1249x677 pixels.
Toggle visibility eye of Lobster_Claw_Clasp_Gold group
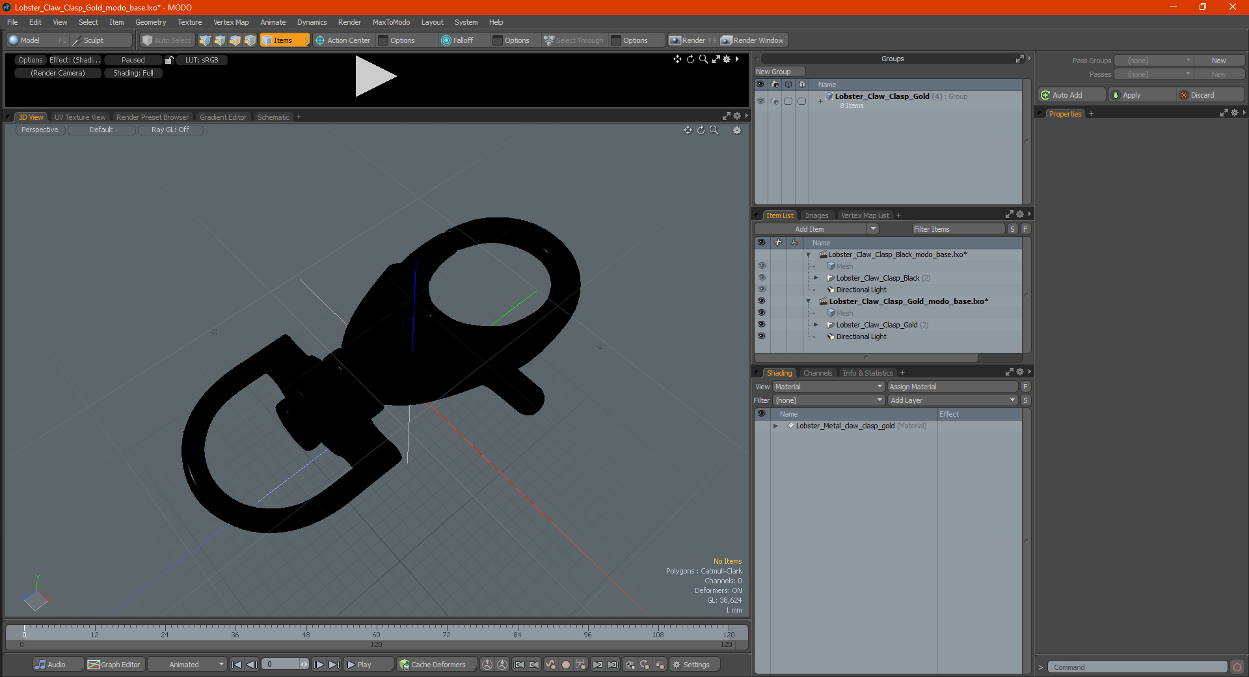click(x=760, y=101)
